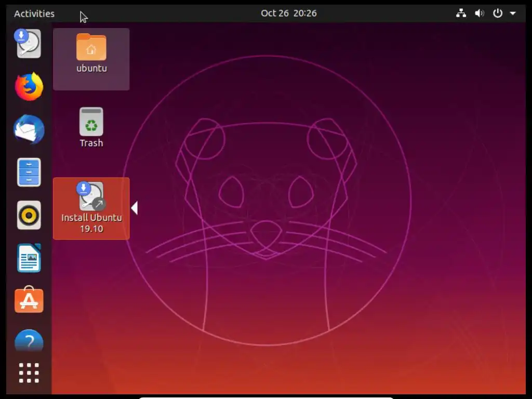Open LibreOffice Writer from the dock
The width and height of the screenshot is (532, 399).
29,258
